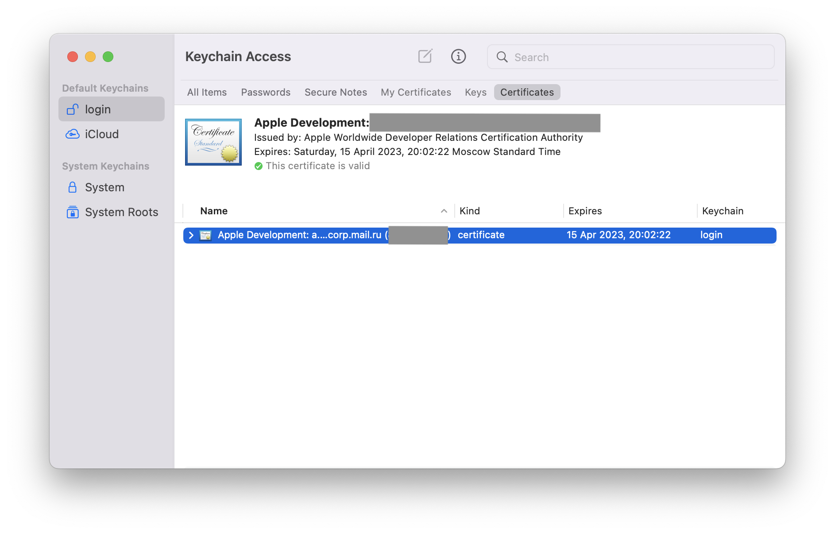Click 'This certificate is valid' text
The image size is (835, 534).
click(317, 166)
